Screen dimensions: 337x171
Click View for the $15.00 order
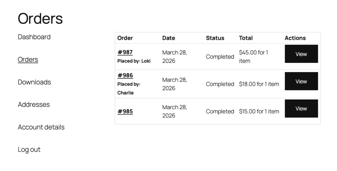pyautogui.click(x=301, y=109)
